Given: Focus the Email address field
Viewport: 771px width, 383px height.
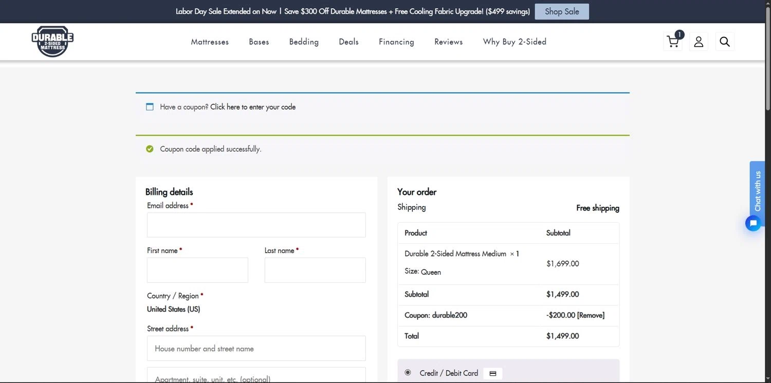Looking at the screenshot, I should click(256, 225).
